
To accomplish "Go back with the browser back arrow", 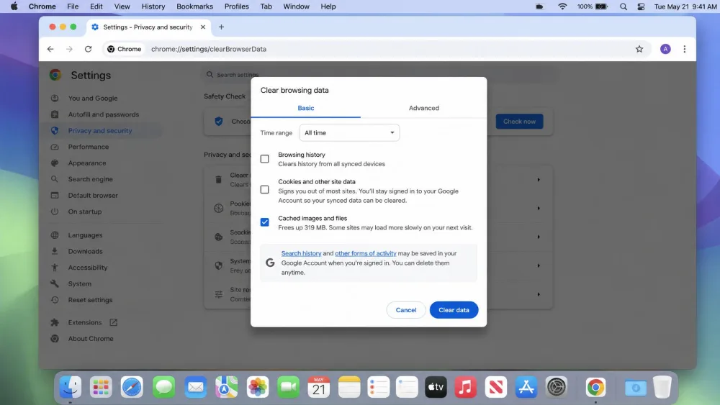I will 50,49.
